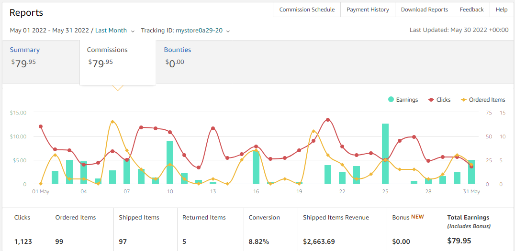This screenshot has width=515, height=251.
Task: Click the $15.00 y-axis label
Action: pyautogui.click(x=18, y=112)
